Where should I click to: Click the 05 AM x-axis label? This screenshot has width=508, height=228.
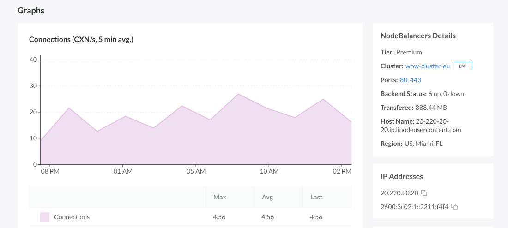196,172
